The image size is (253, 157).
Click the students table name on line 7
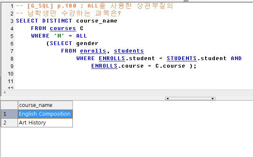click(129, 51)
